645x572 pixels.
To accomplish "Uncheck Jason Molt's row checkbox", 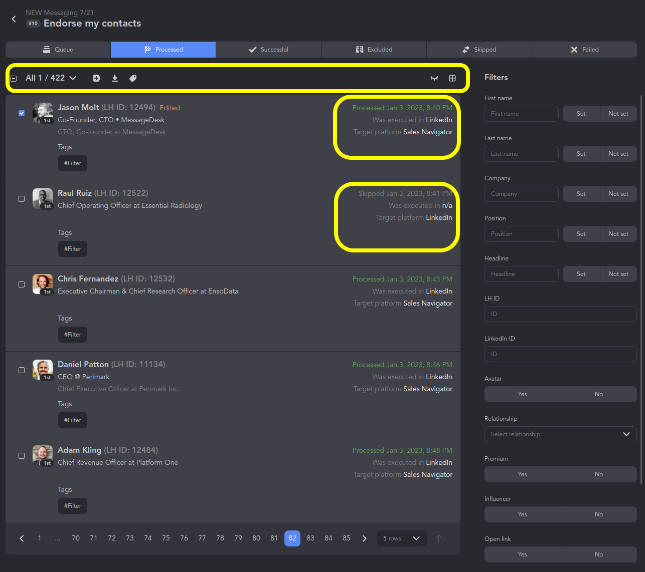I will [x=22, y=113].
